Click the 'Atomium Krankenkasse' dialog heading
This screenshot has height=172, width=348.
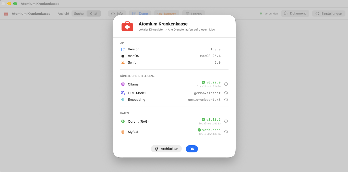pos(163,24)
